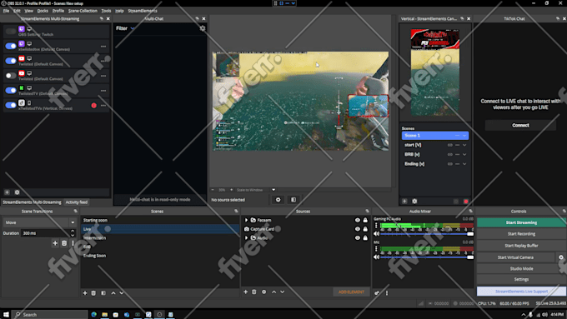This screenshot has height=319, width=567.
Task: Open Audio Mixer footer three-dot menu
Action: (x=387, y=293)
